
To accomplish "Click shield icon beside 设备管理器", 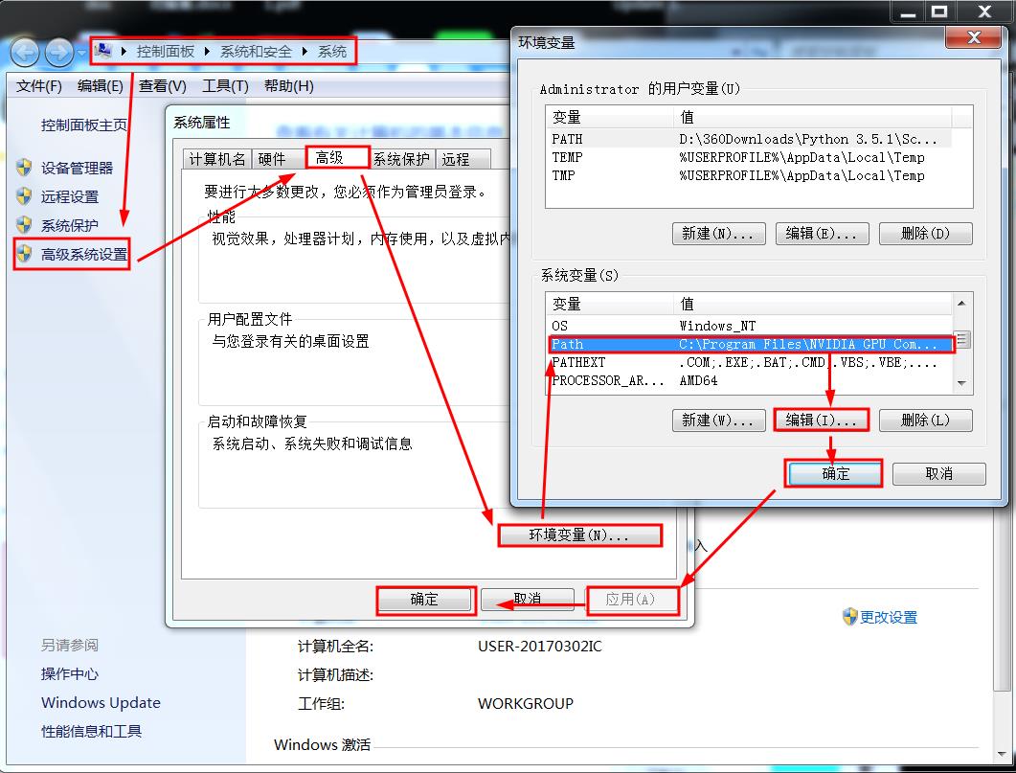I will (24, 168).
